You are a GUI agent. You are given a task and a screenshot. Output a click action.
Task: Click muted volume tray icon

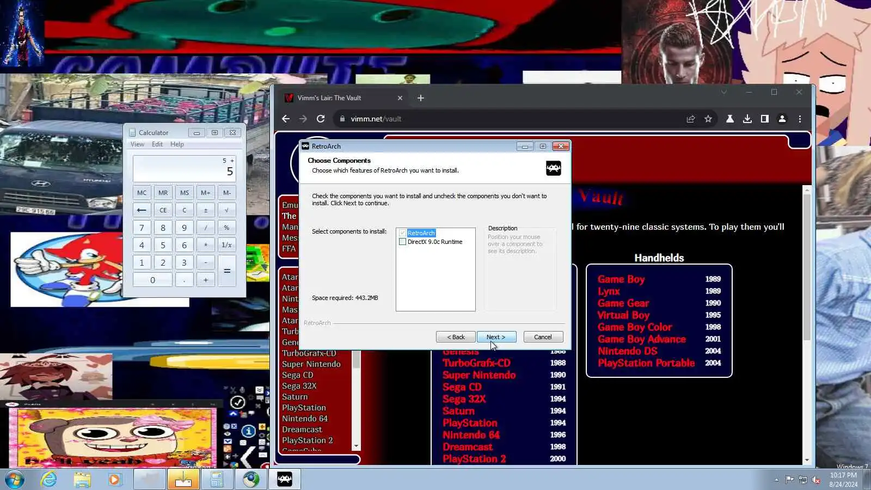(816, 480)
